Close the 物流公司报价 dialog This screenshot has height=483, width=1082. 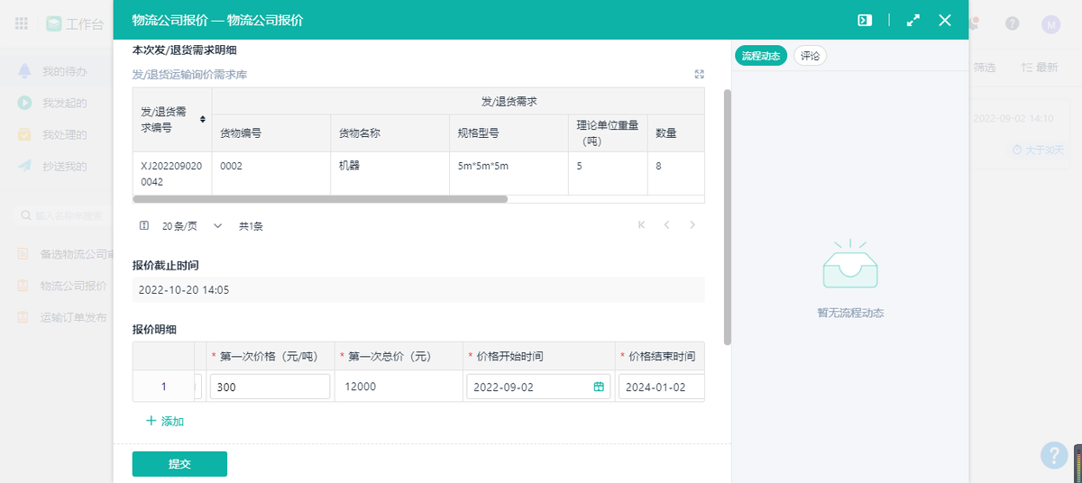(945, 20)
